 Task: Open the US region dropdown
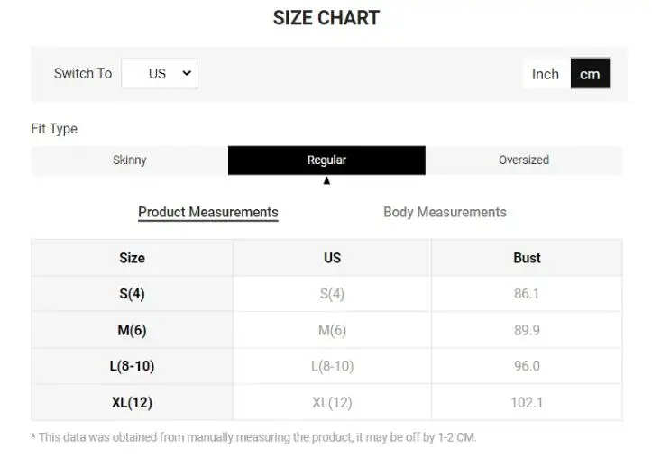tap(159, 74)
